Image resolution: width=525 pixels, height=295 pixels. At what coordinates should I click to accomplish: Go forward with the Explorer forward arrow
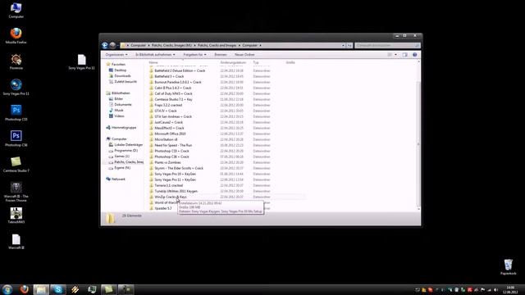click(112, 45)
